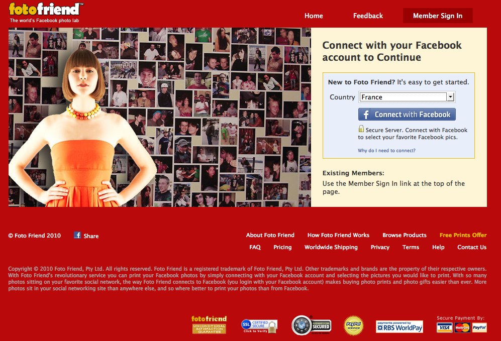The image size is (501, 341).
Task: Open the Country dropdown showing France
Action: point(407,97)
